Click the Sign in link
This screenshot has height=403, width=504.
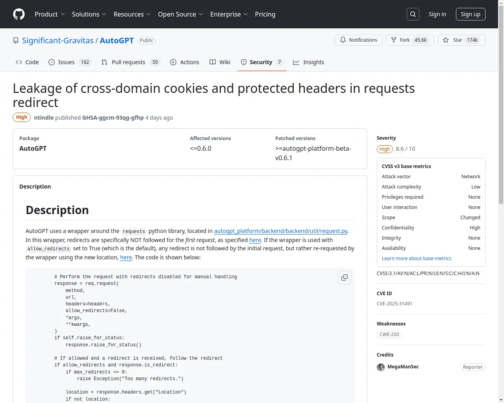click(437, 14)
